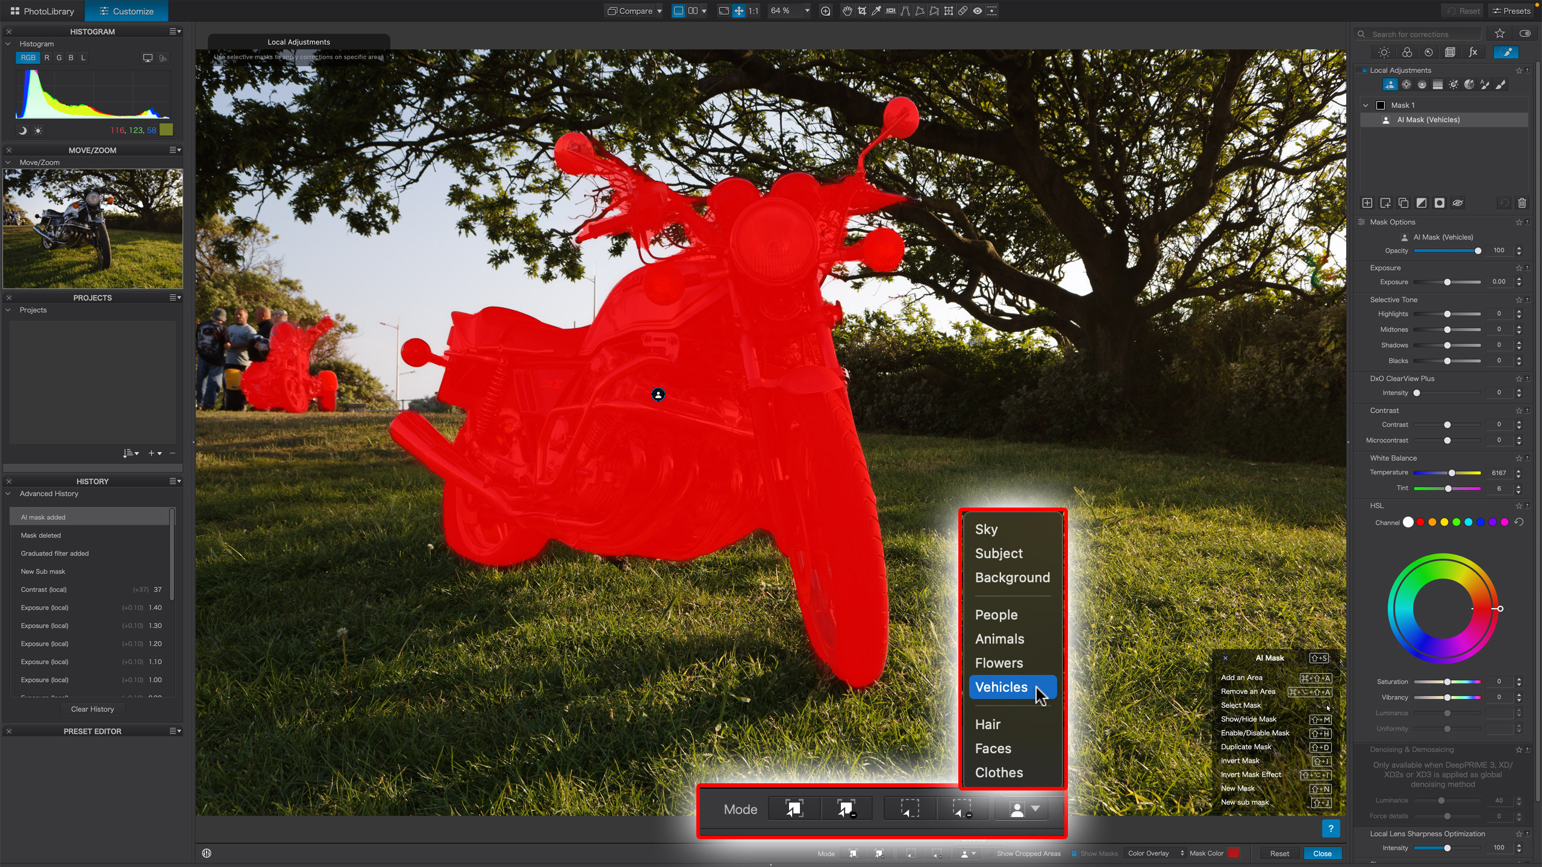Image resolution: width=1542 pixels, height=867 pixels.
Task: Select the Repair tool in the top toolbar
Action: pyautogui.click(x=963, y=10)
